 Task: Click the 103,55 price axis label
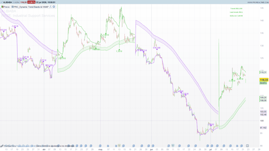pos(263,112)
